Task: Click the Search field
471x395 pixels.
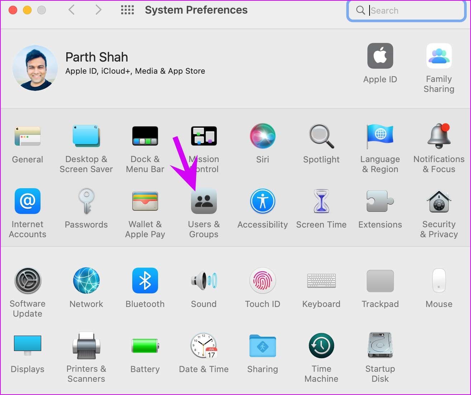Action: tap(406, 10)
